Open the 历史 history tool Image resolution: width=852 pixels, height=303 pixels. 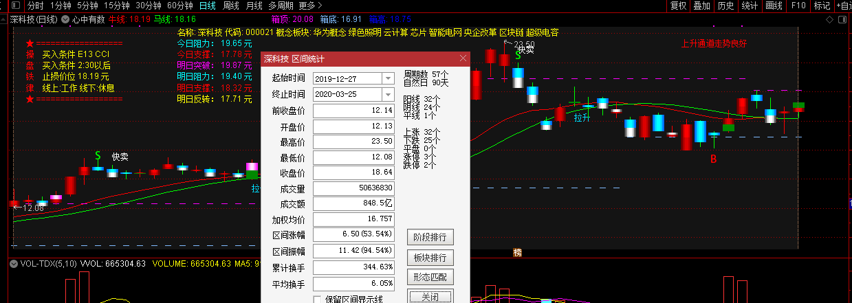pyautogui.click(x=725, y=5)
